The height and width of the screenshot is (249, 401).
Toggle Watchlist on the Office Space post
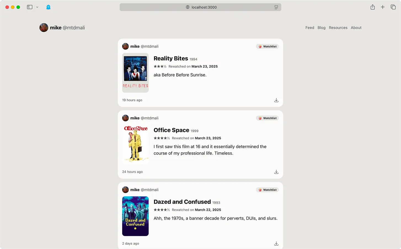267,118
